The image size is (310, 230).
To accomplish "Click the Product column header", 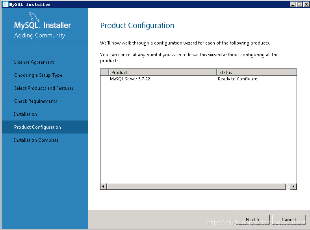I will tap(163, 72).
